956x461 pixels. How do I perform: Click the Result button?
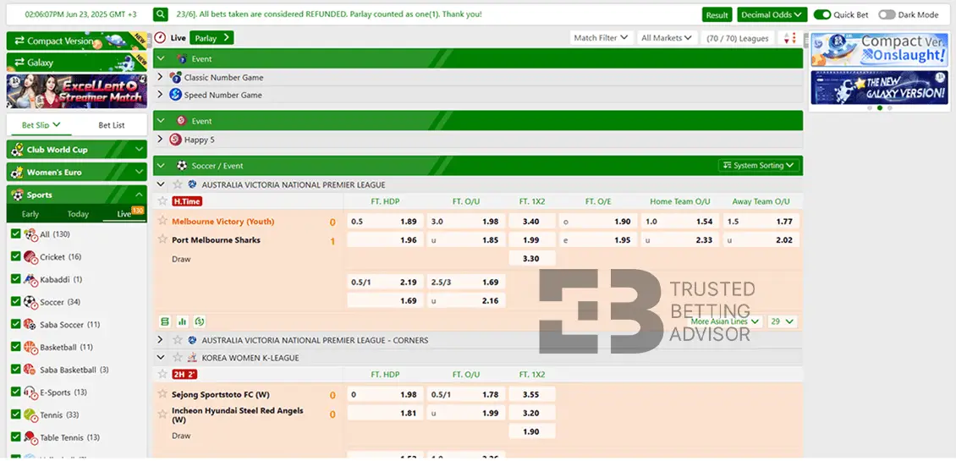(717, 15)
